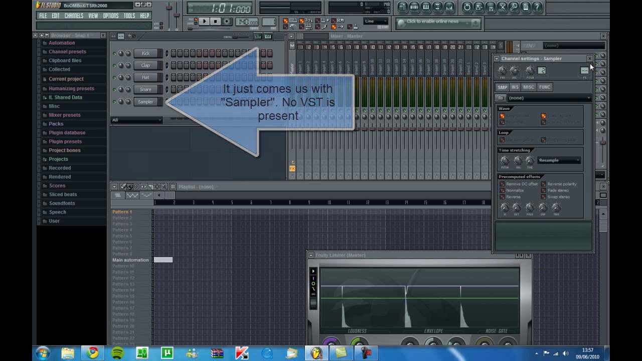Select the pencil draw tool in Playlist
This screenshot has width=642, height=361.
(123, 187)
